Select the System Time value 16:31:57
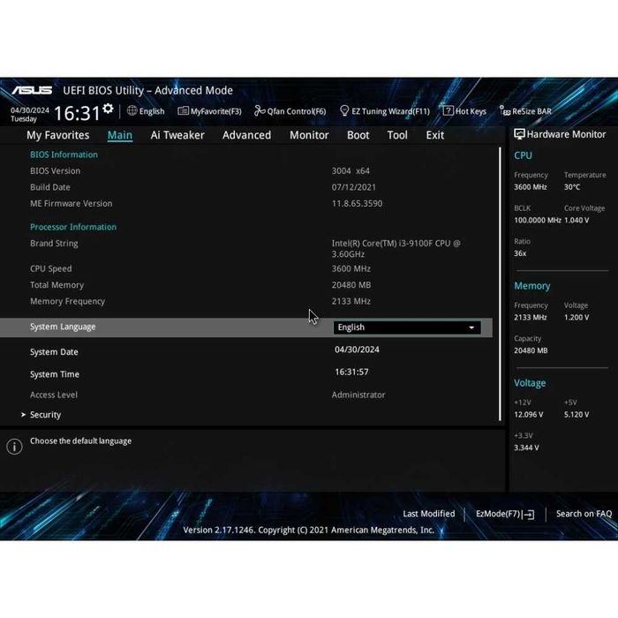The image size is (618, 618). pyautogui.click(x=351, y=372)
